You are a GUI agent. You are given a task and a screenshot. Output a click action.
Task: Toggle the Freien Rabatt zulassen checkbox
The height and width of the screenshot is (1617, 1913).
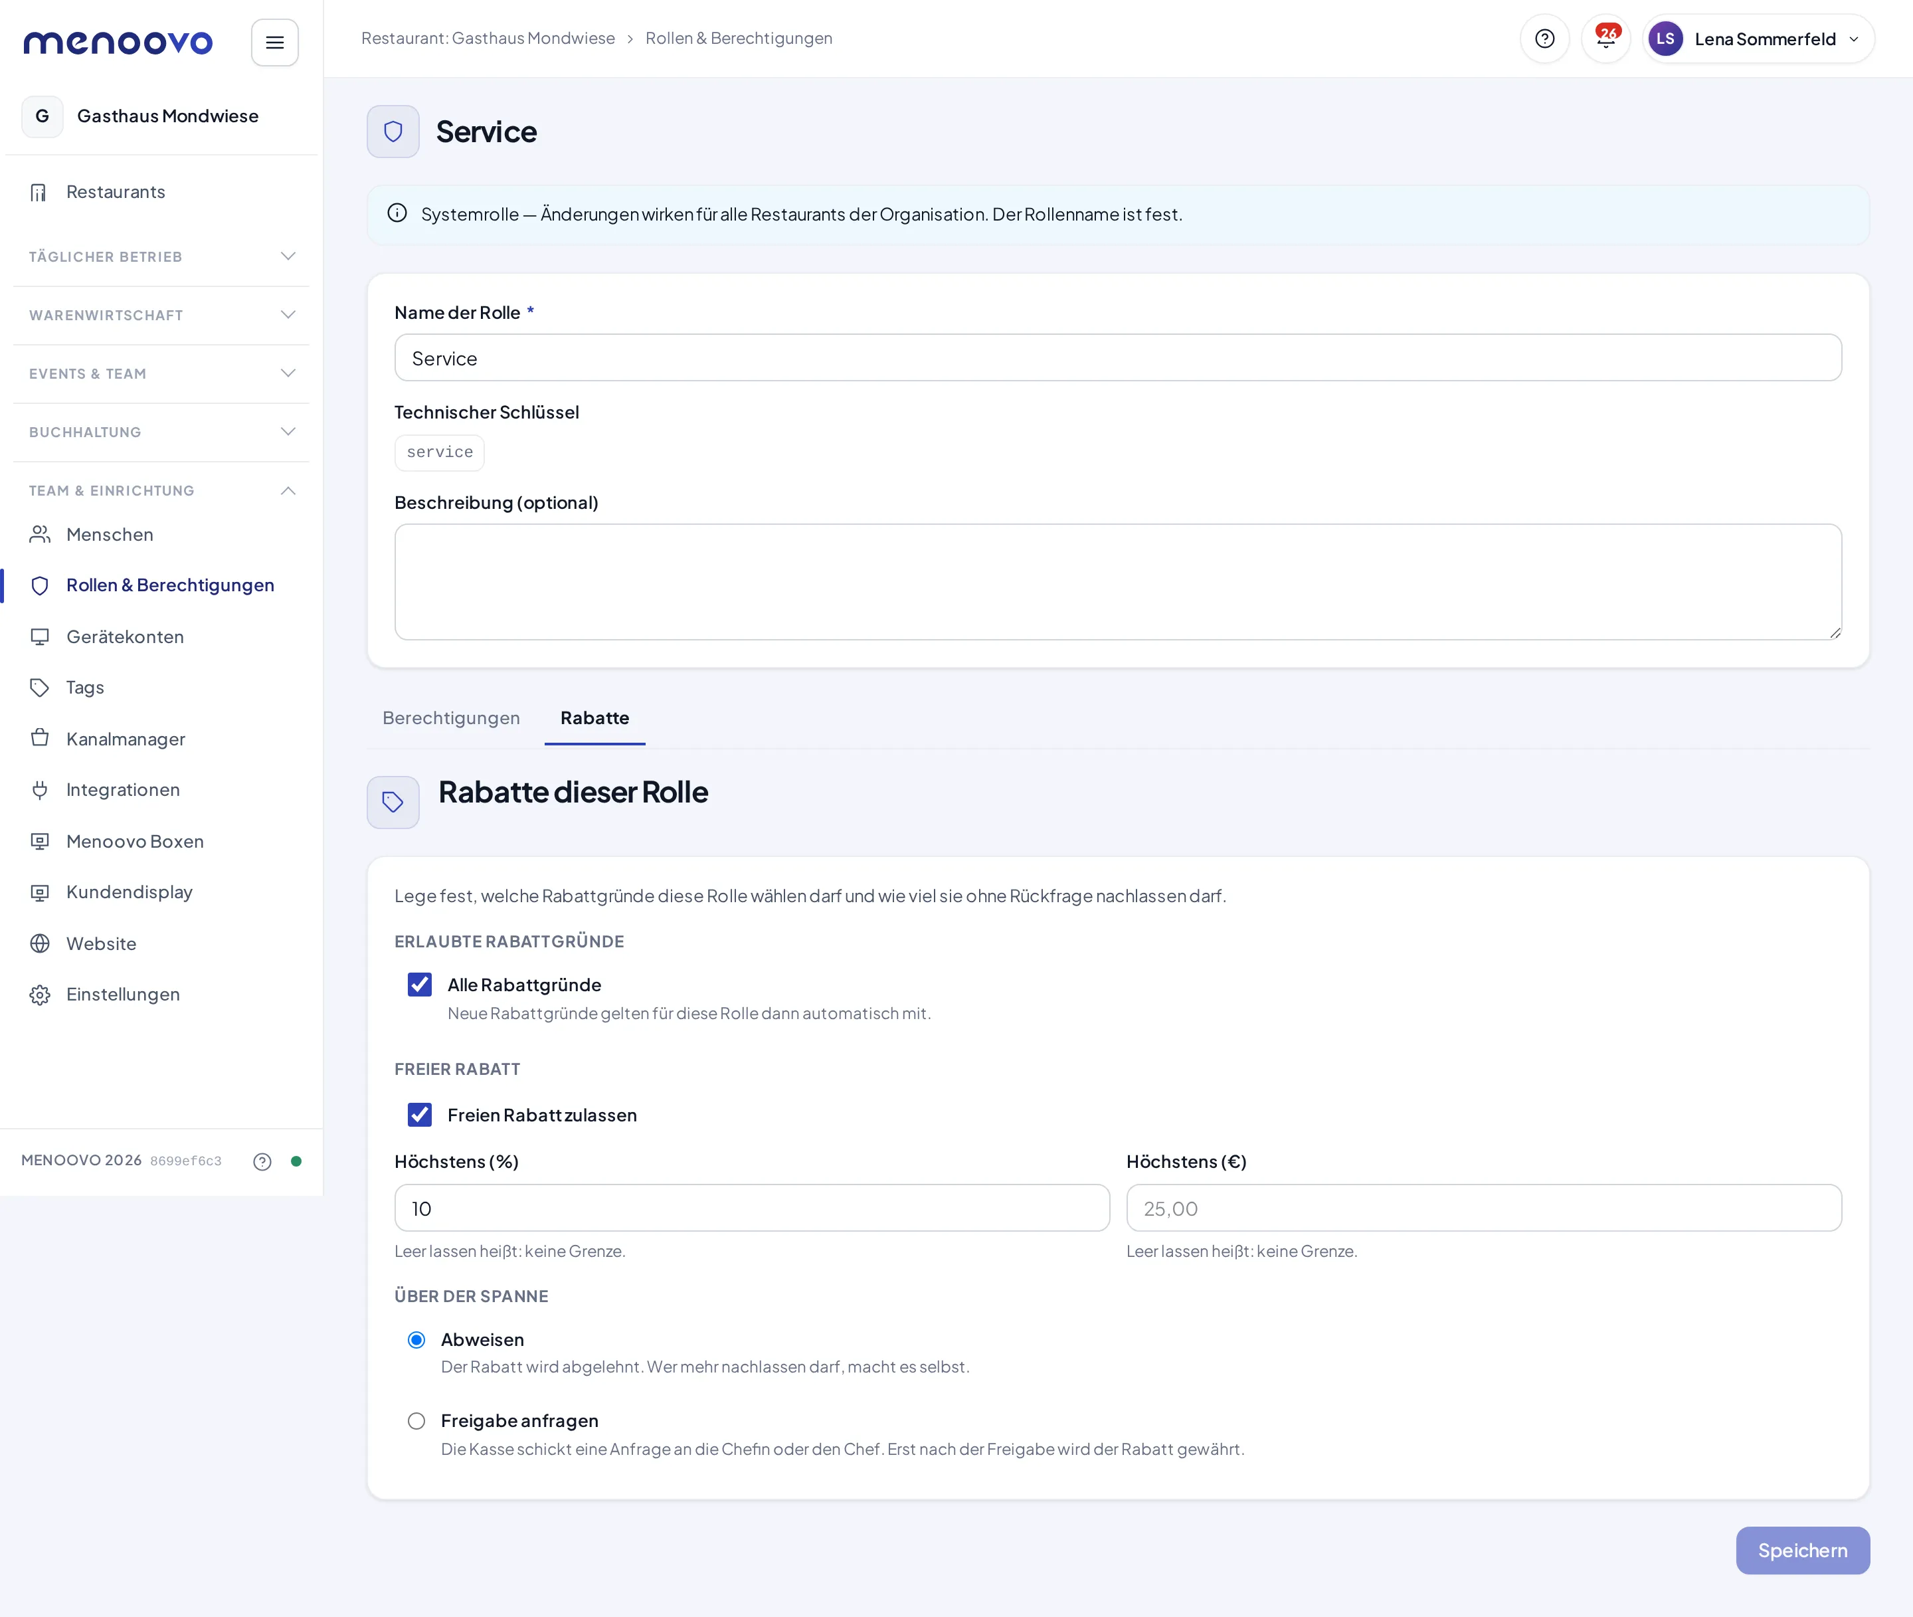420,1115
